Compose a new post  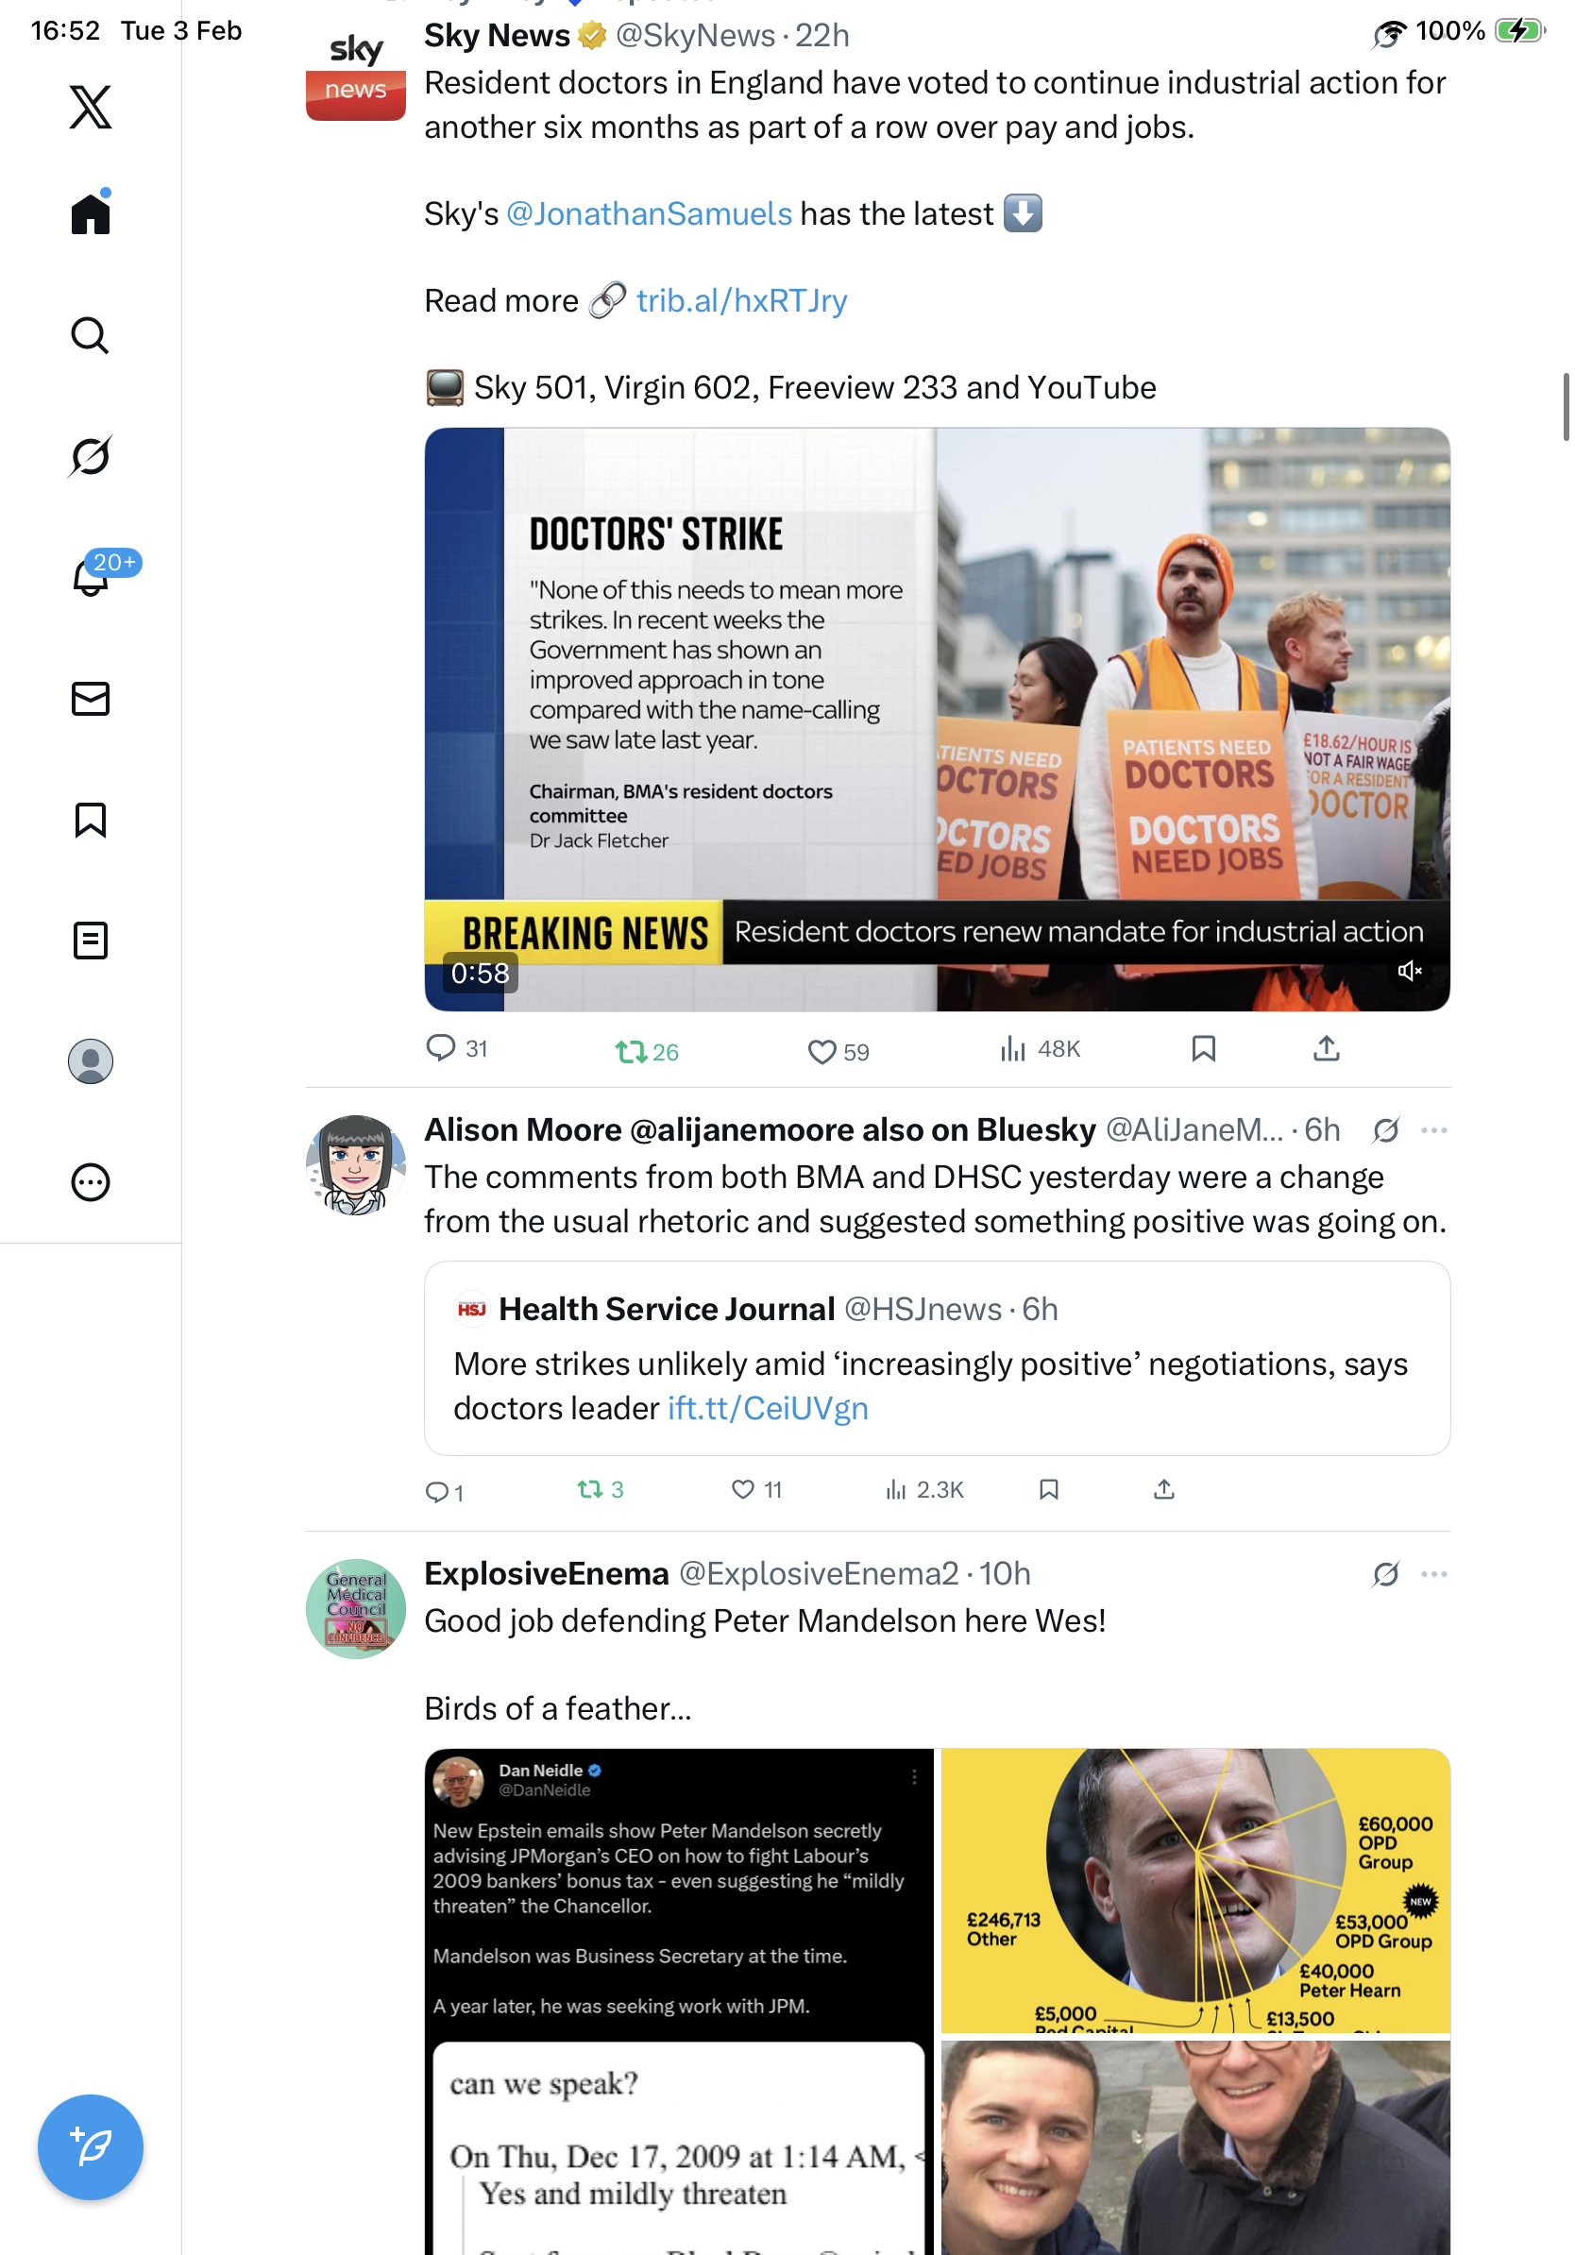[91, 2147]
